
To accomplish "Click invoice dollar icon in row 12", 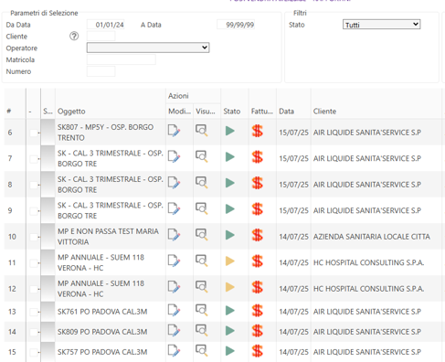I will pyautogui.click(x=258, y=288).
